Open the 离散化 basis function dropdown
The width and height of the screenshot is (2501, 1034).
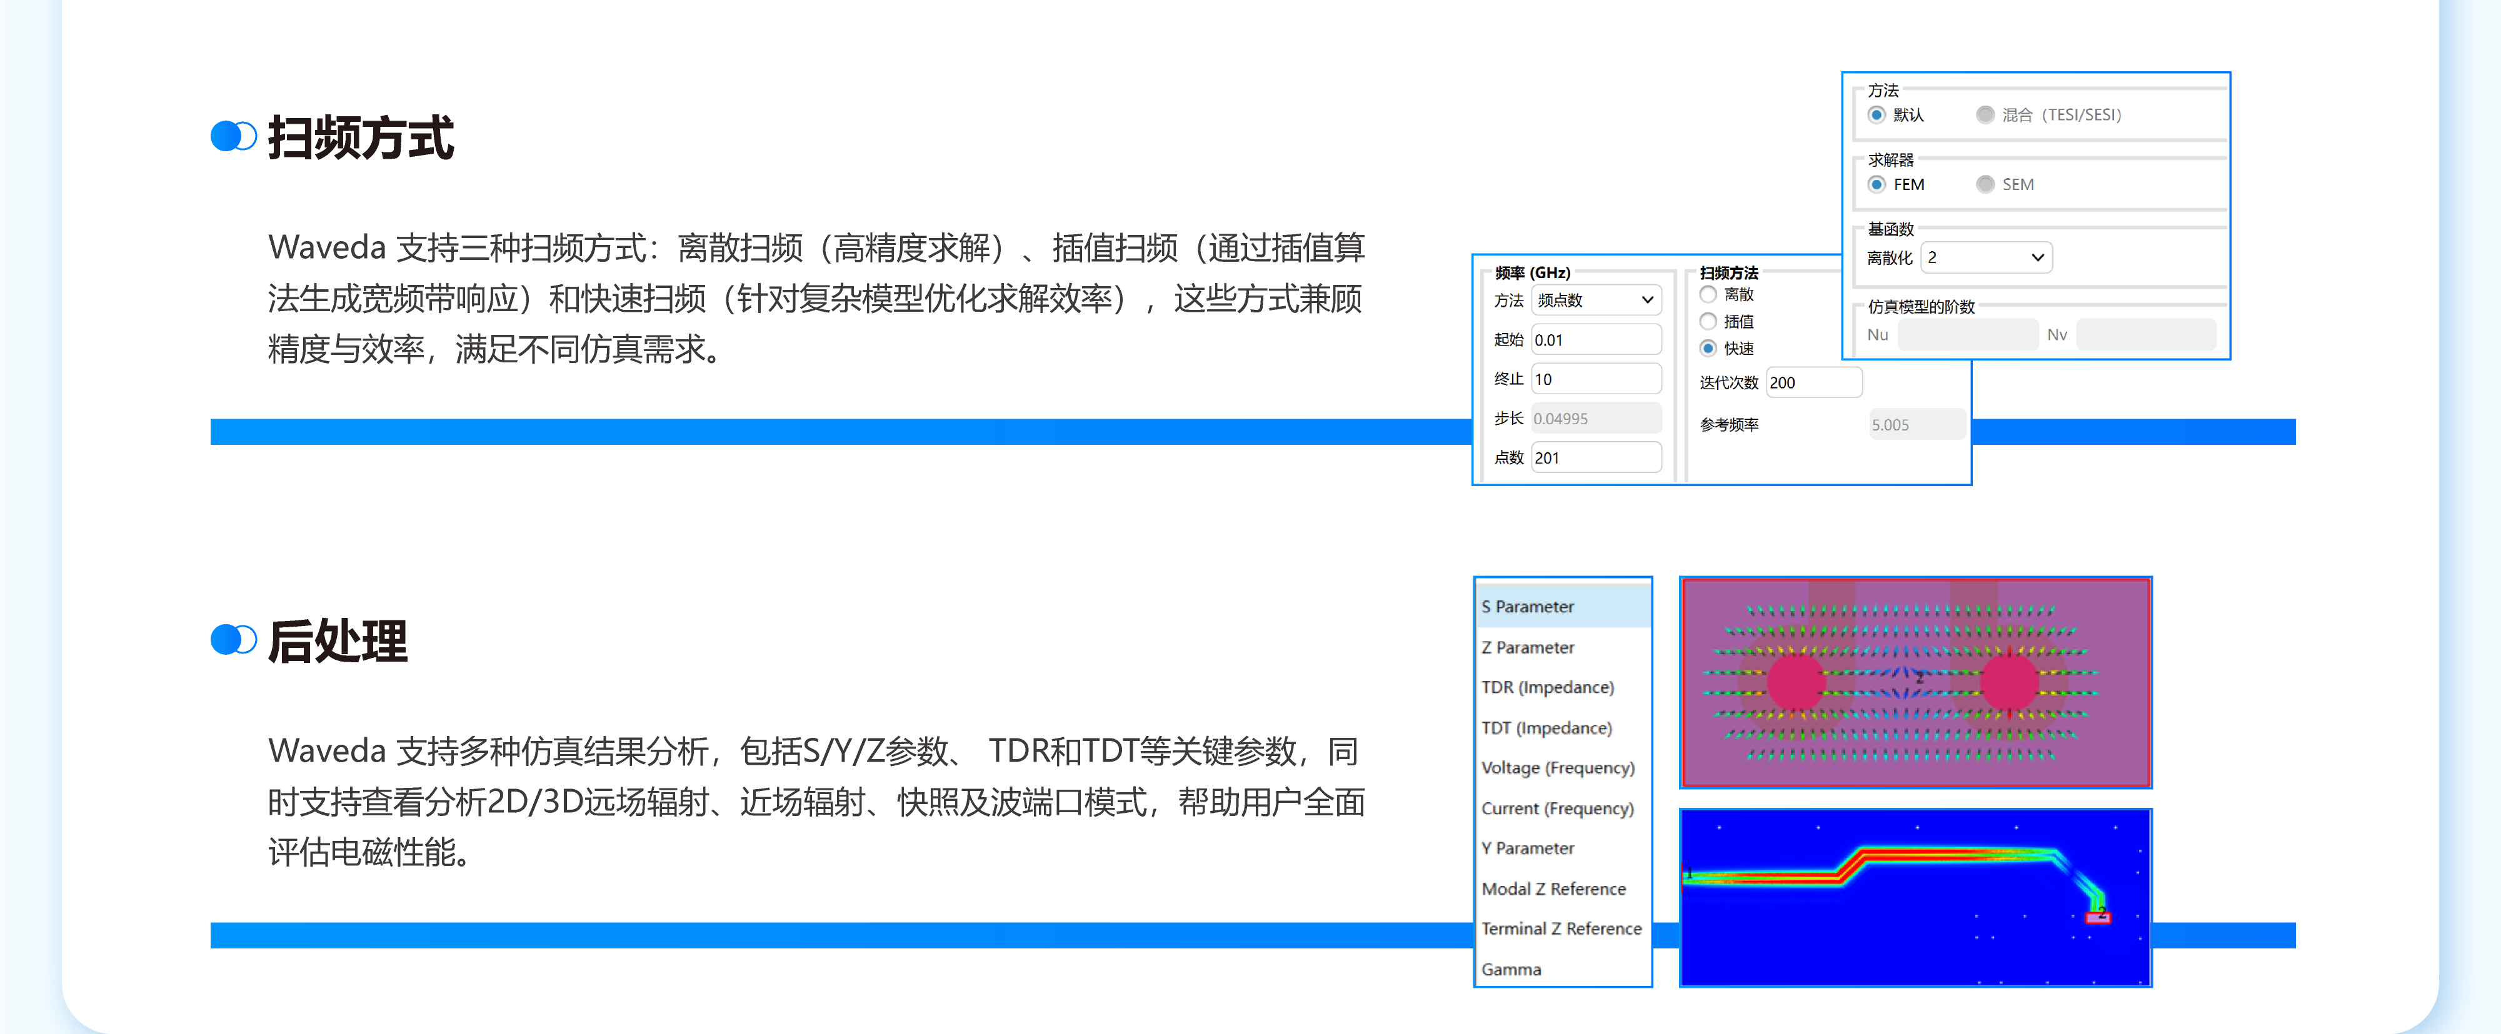click(1987, 258)
